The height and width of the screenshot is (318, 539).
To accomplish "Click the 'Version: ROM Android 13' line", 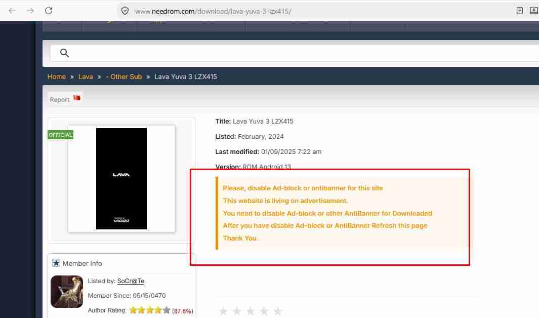I will [254, 167].
